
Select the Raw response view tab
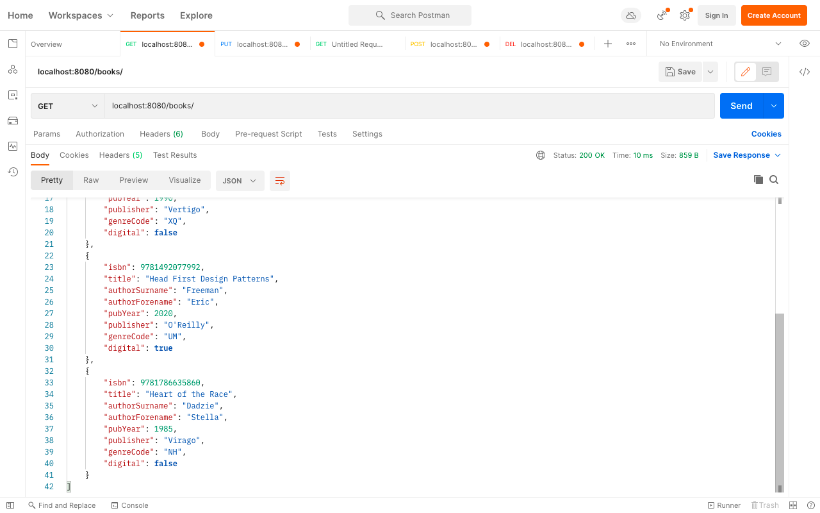[91, 180]
